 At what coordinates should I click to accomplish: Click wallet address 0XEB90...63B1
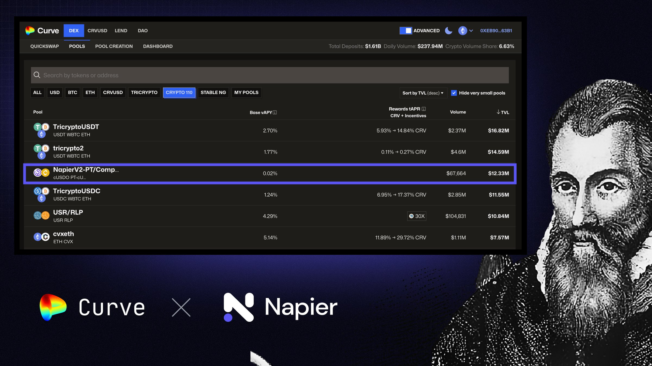click(x=496, y=31)
